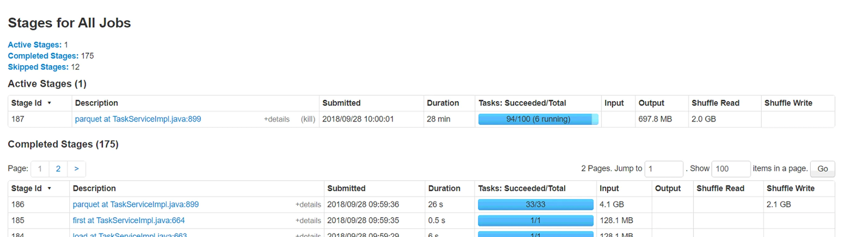The height and width of the screenshot is (237, 841).
Task: Select the 28 min duration cell
Action: [x=438, y=119]
